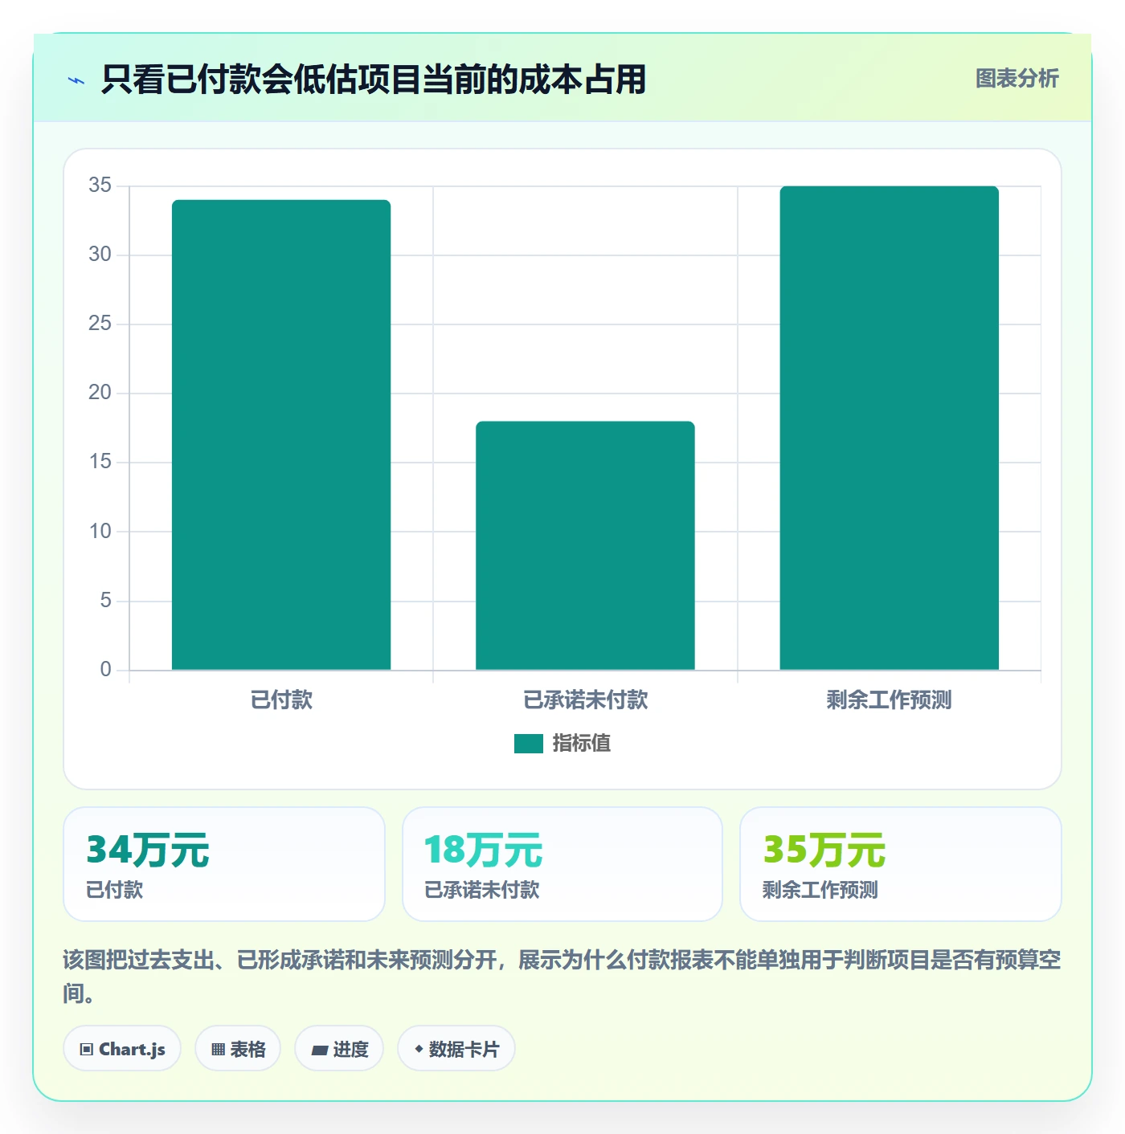Click the 35万元 value in the card
1125x1134 pixels.
click(824, 850)
